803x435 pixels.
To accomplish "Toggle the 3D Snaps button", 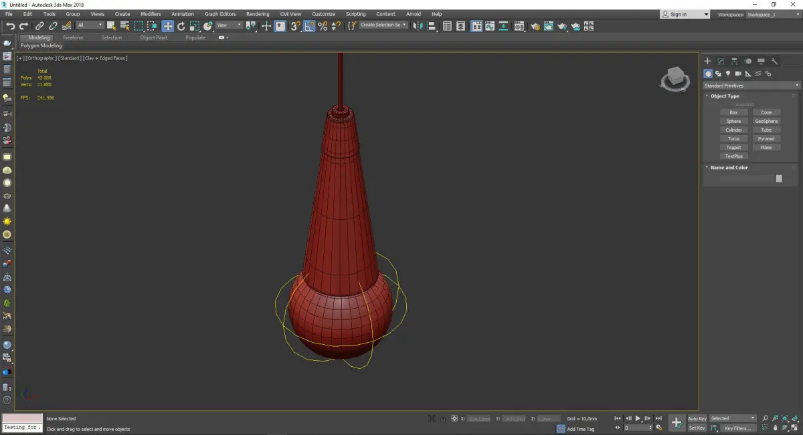I will click(294, 26).
